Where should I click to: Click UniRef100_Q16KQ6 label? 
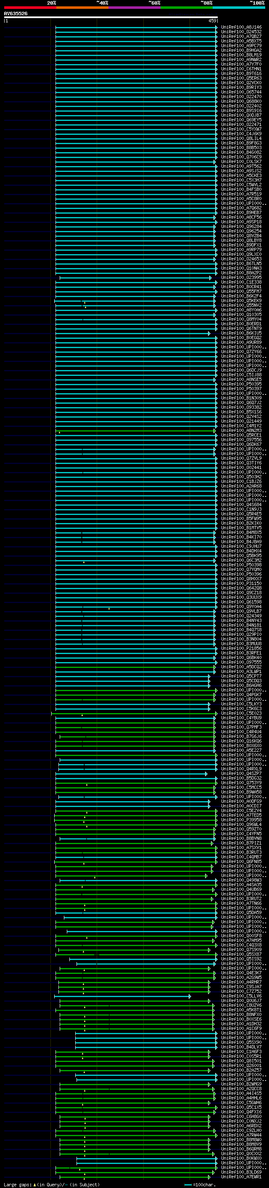tap(241, 741)
